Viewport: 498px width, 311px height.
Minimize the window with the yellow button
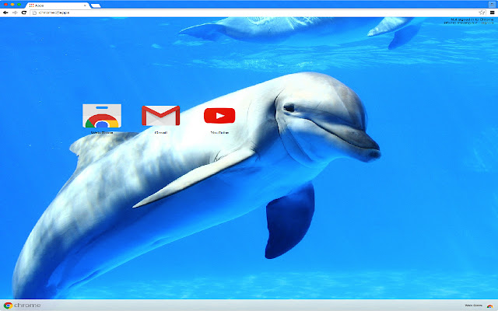point(12,5)
